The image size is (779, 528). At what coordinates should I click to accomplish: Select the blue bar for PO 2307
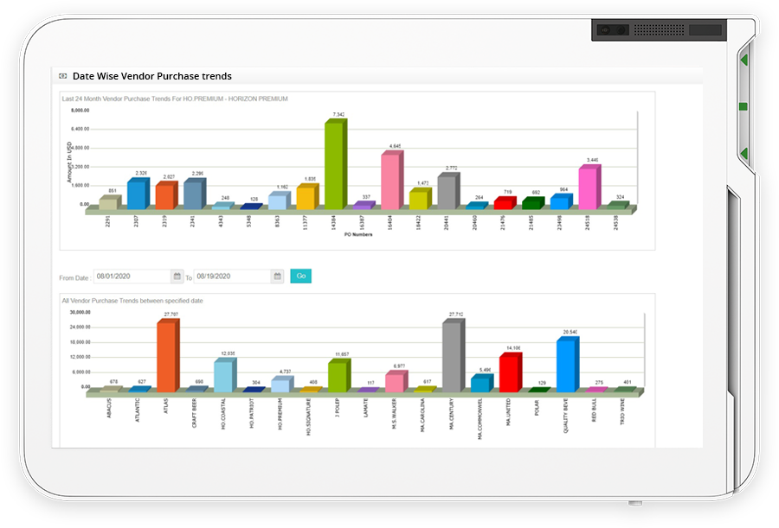coord(137,194)
